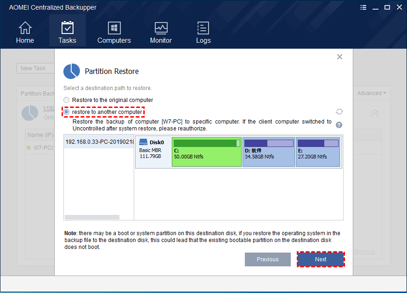The image size is (407, 293).
Task: Select restore to another computer option
Action: (103, 112)
